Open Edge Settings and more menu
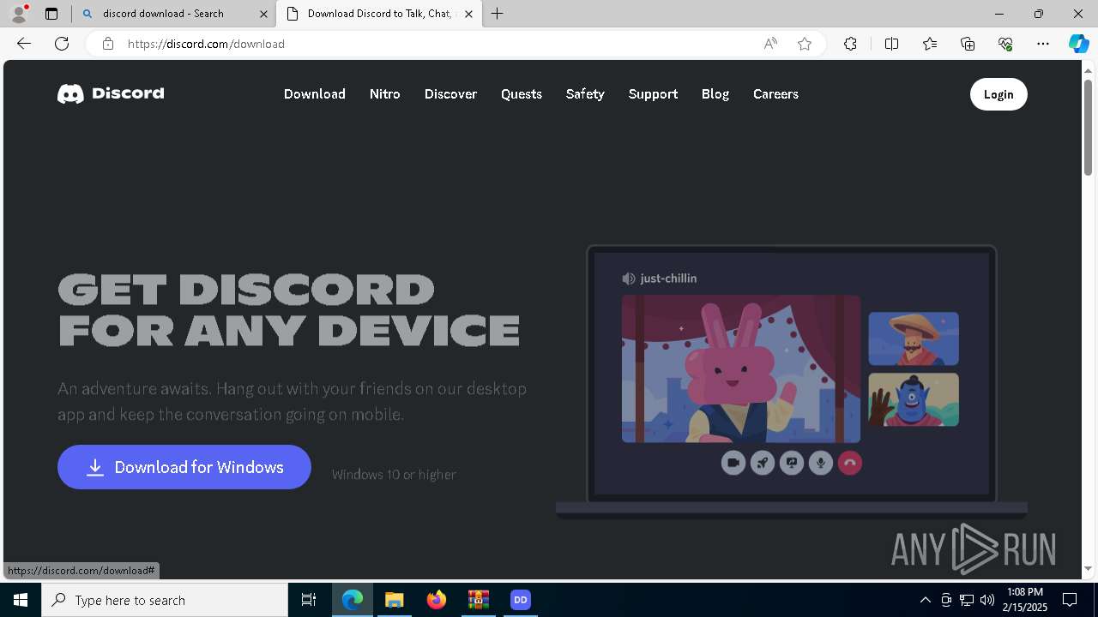This screenshot has width=1098, height=617. [1043, 44]
